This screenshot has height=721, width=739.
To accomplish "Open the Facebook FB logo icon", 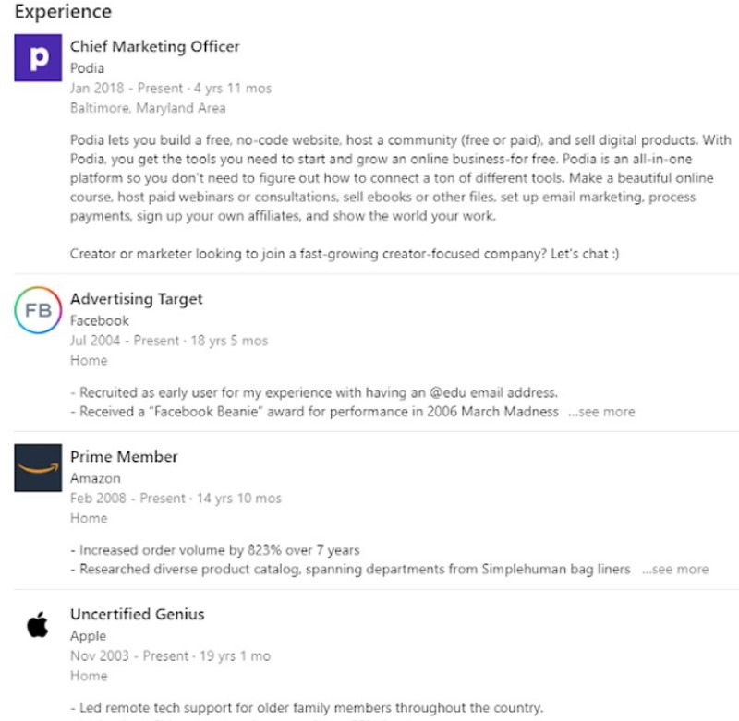I will point(38,310).
